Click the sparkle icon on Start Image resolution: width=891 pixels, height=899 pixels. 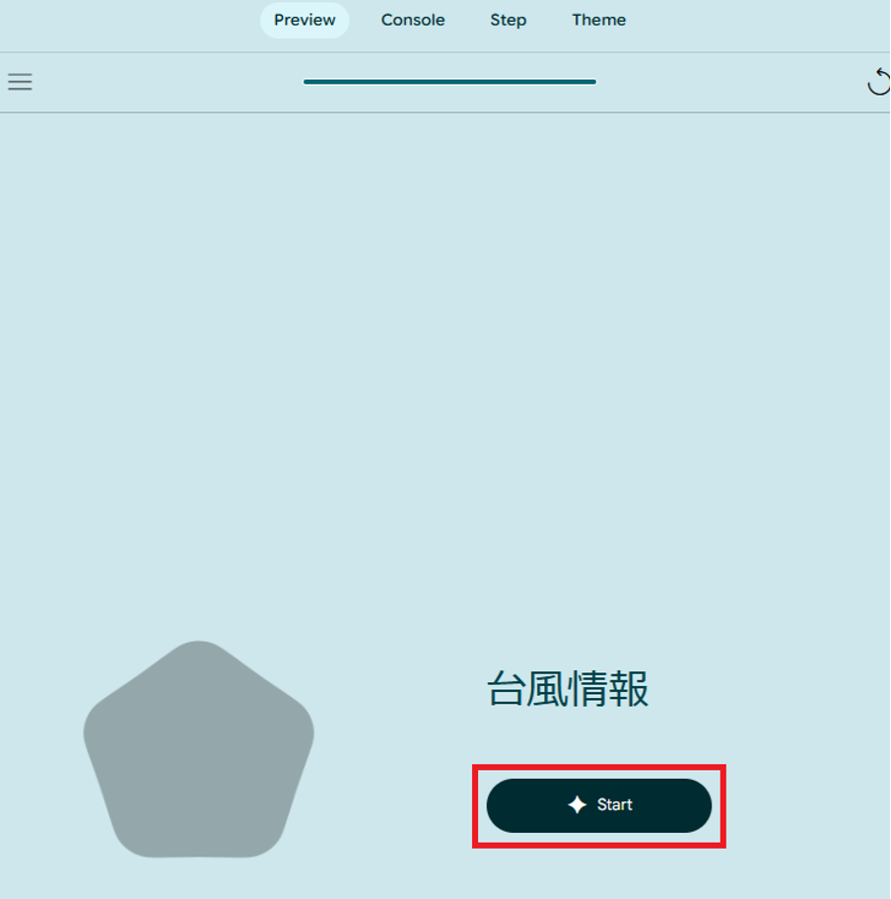(x=578, y=805)
